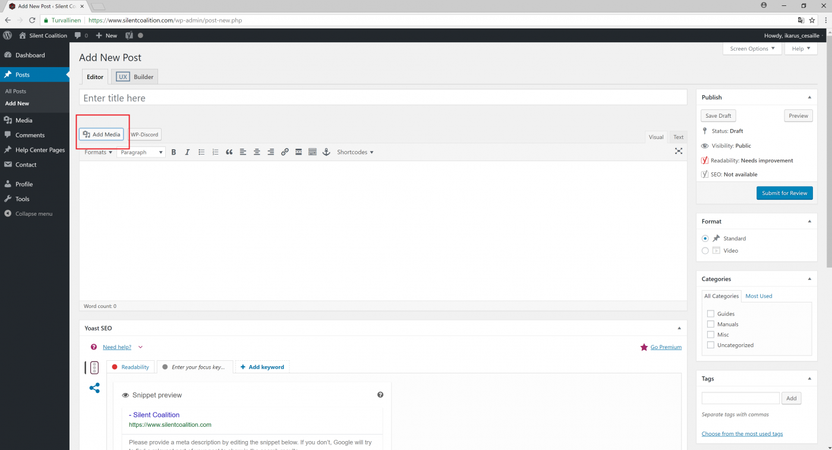Align text right
832x450 pixels.
click(x=270, y=152)
